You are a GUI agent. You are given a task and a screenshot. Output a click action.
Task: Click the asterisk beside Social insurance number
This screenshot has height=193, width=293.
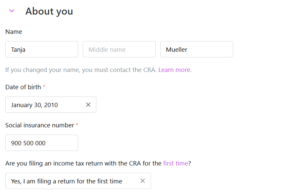(77, 125)
